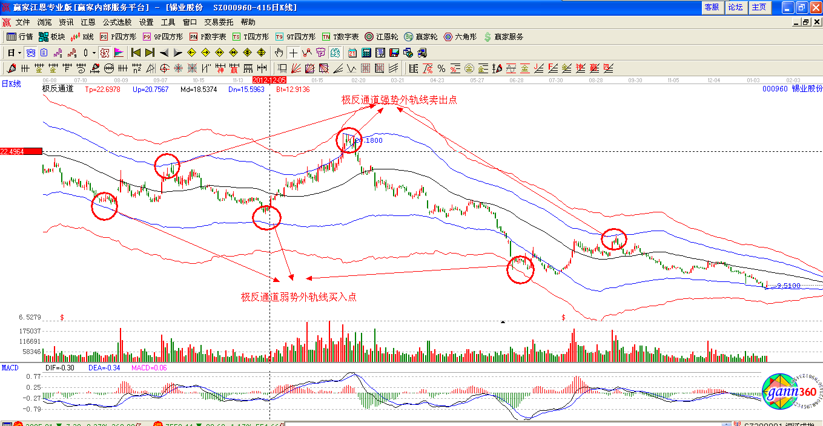The image size is (823, 426).
Task: Open the 日K线 label in the chart corner
Action: [x=11, y=84]
